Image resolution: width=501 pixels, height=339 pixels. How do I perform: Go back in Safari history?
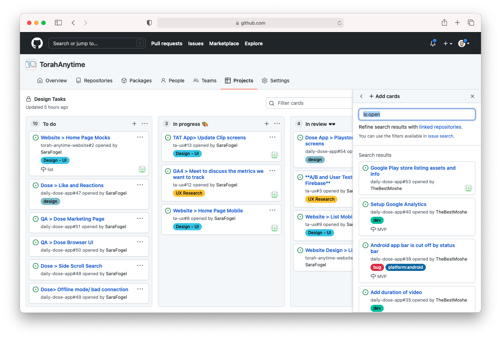[73, 23]
